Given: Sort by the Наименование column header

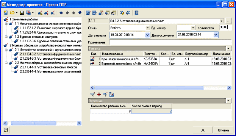Looking at the screenshot, I should 122,54.
